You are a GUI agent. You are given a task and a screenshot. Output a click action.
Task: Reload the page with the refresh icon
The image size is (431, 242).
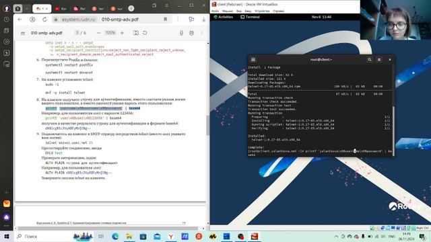(x=44, y=19)
